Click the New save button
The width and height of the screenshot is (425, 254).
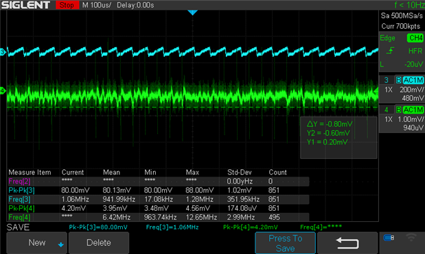pyautogui.click(x=36, y=242)
